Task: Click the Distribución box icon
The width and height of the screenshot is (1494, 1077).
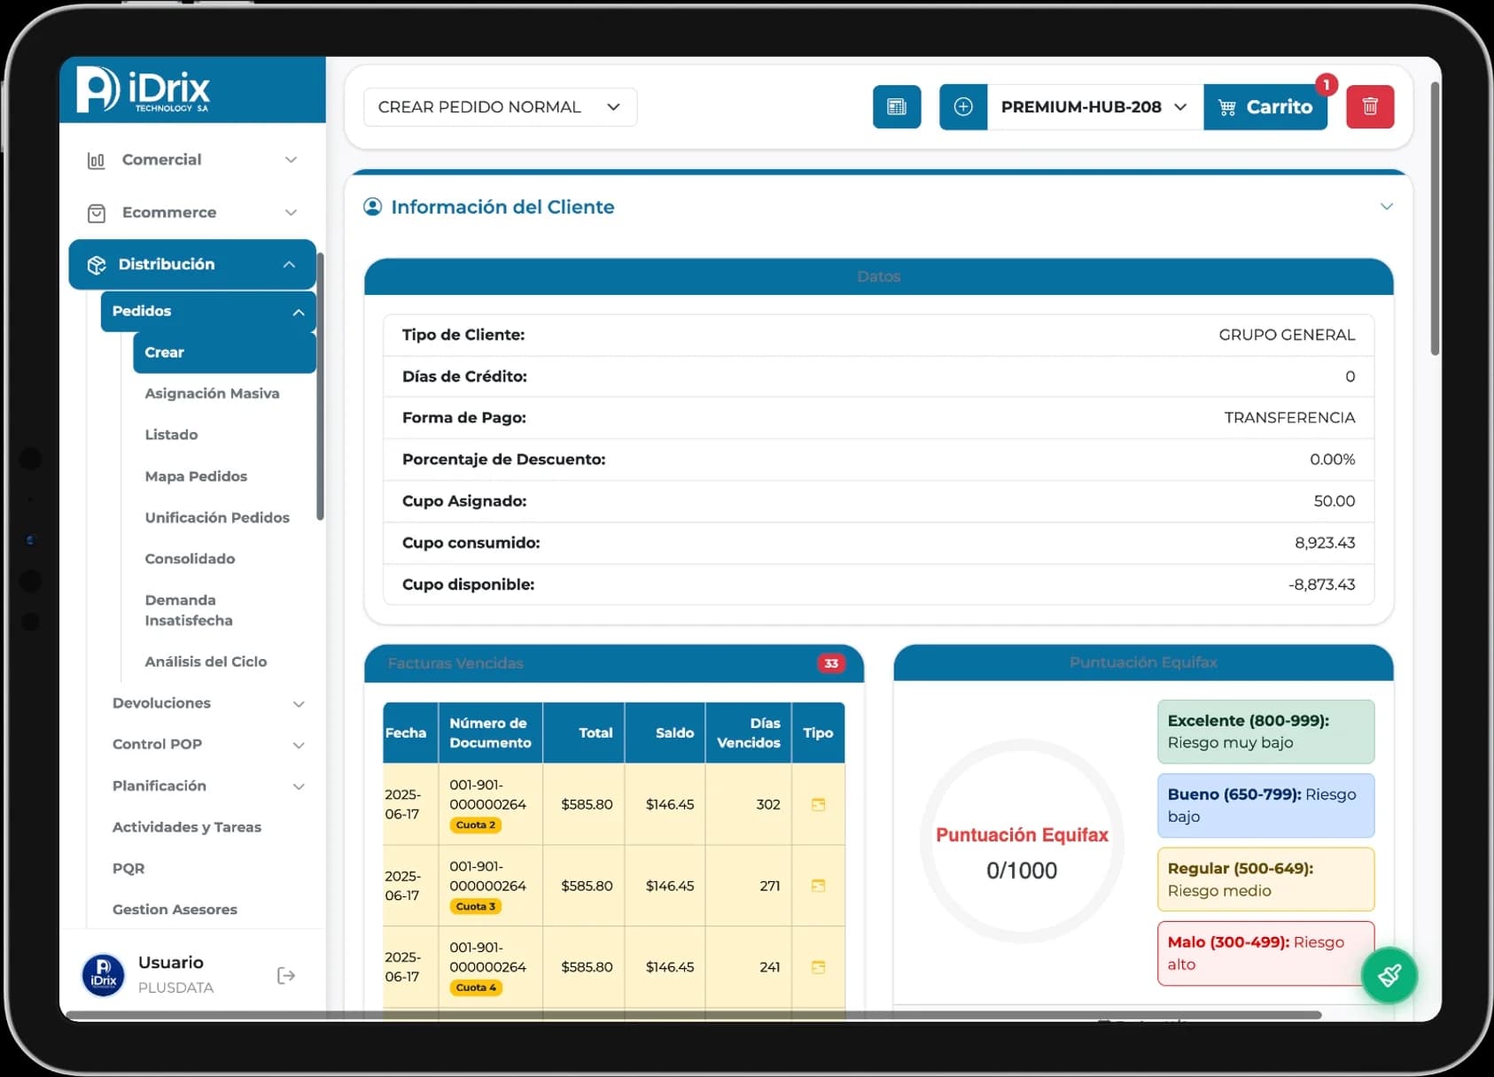Action: (97, 265)
